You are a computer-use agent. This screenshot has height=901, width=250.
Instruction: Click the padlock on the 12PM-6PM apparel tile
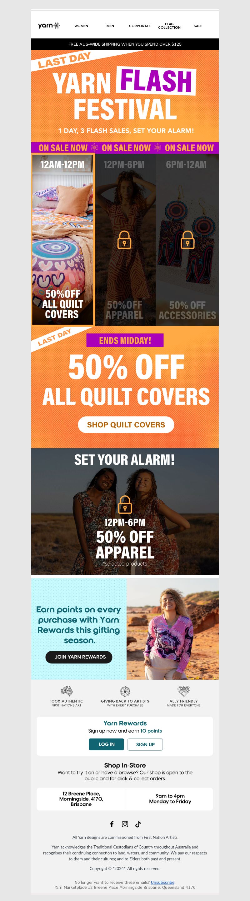click(124, 240)
